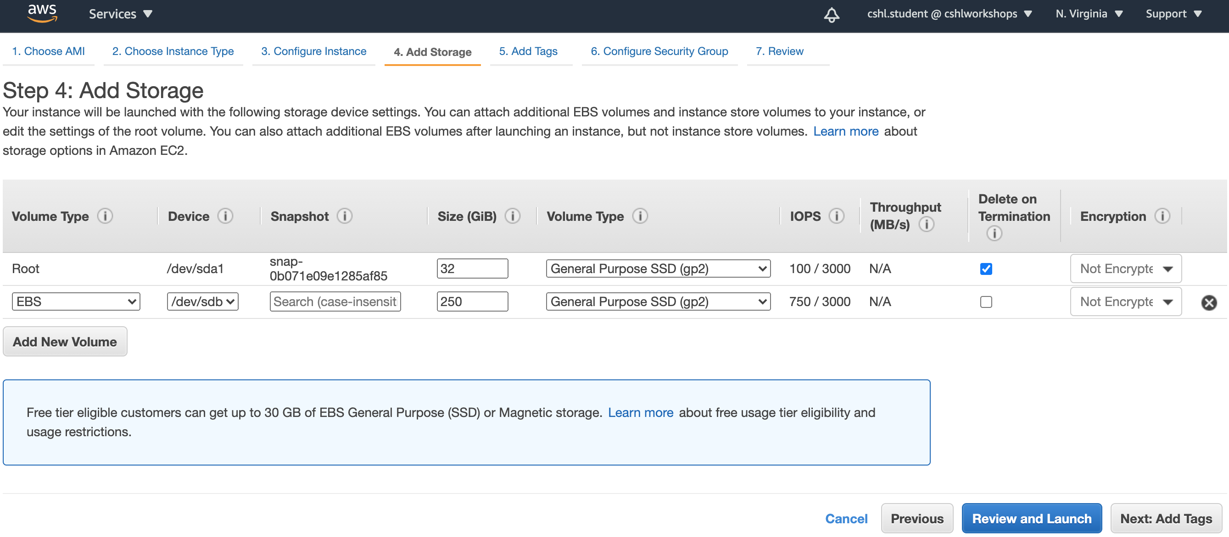Open the Services menu

(120, 13)
